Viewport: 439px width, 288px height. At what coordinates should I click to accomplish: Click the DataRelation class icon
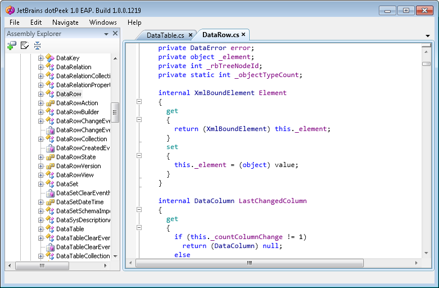point(50,67)
